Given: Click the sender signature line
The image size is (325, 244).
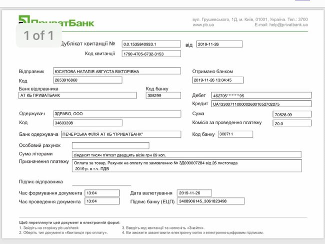Looking at the screenshot, I should pos(101,184).
